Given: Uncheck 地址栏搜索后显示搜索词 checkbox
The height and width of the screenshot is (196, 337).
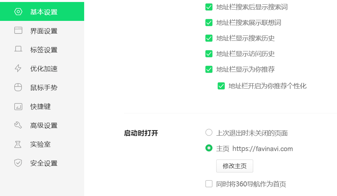Looking at the screenshot, I should 209,7.
